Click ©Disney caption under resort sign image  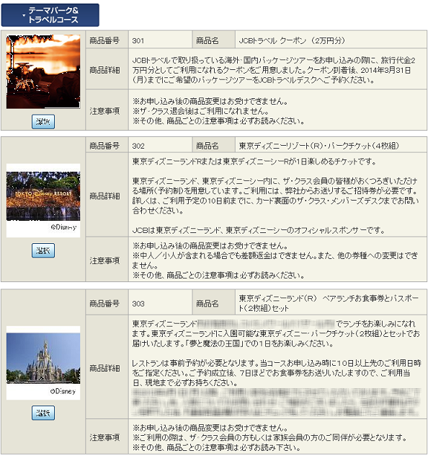pos(63,227)
